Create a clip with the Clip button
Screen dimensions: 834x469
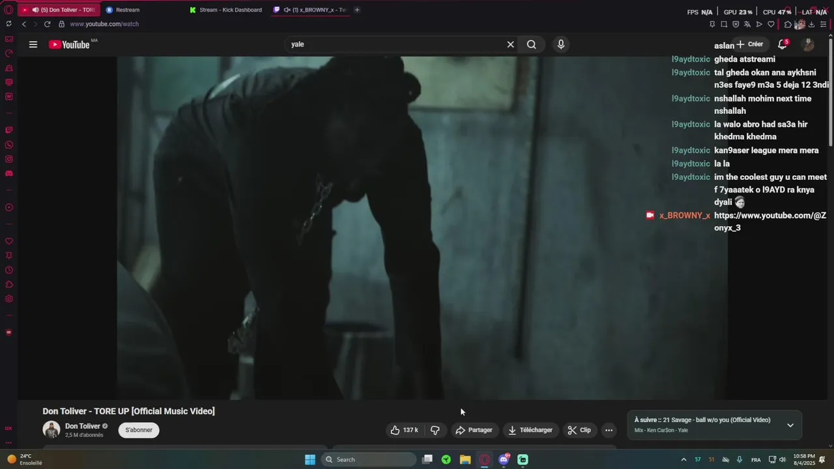(x=579, y=430)
